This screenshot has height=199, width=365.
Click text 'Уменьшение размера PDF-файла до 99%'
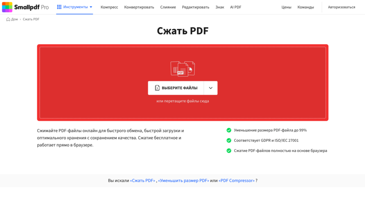[x=270, y=130]
